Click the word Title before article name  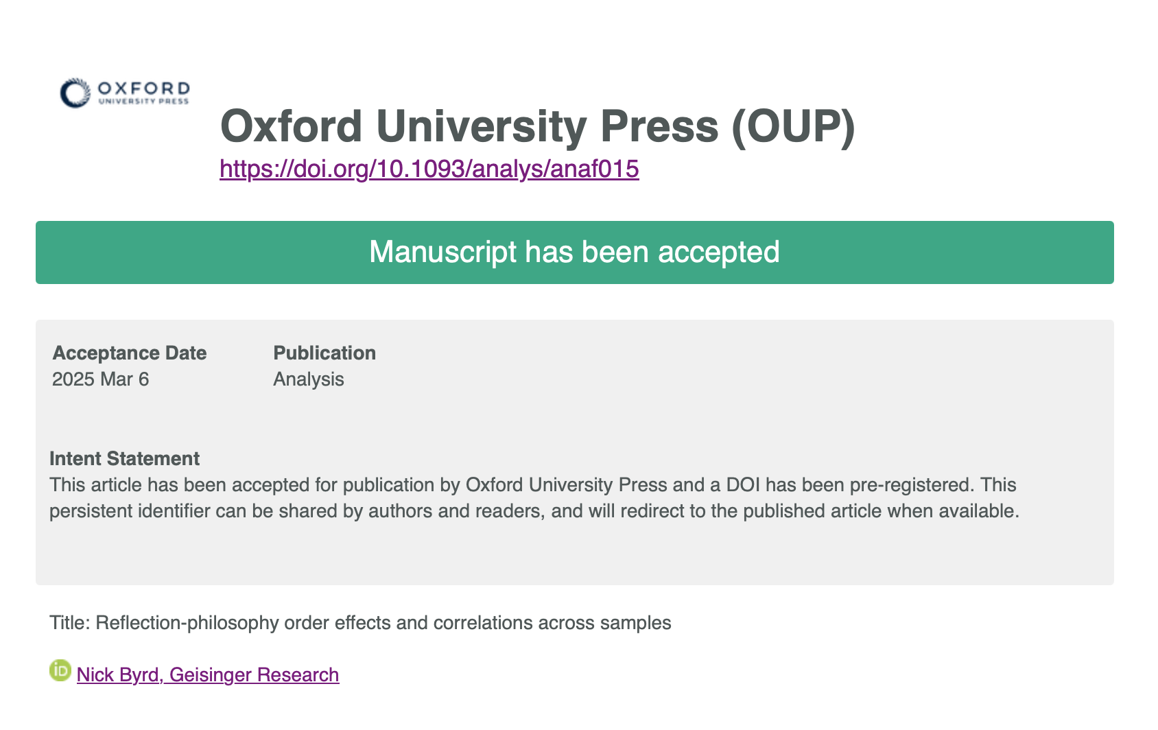[x=70, y=623]
